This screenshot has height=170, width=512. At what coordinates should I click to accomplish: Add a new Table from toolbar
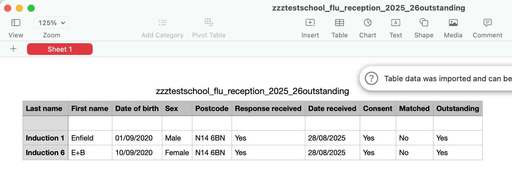[340, 23]
